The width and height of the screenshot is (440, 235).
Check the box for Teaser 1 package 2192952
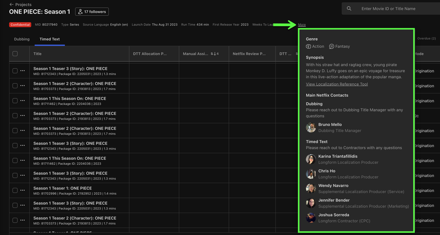[x=15, y=190]
